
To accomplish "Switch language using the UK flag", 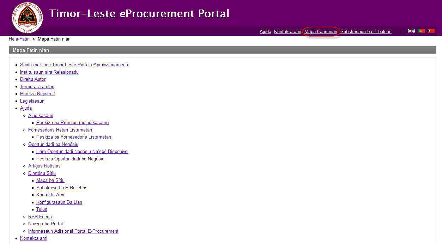I will 411,31.
